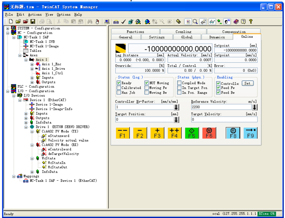Click the yellow F1 fast backward button
Image resolution: width=285 pixels, height=218 pixels.
122,133
